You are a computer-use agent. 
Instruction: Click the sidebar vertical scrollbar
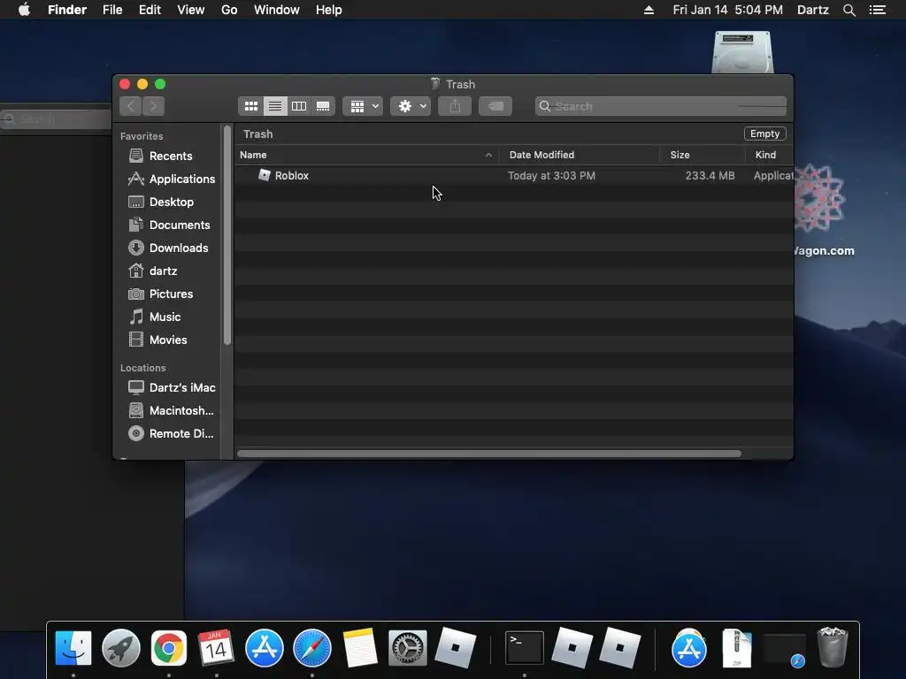[227, 235]
